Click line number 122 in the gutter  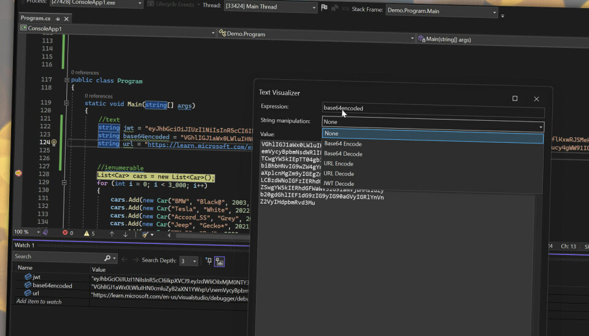pos(45,126)
